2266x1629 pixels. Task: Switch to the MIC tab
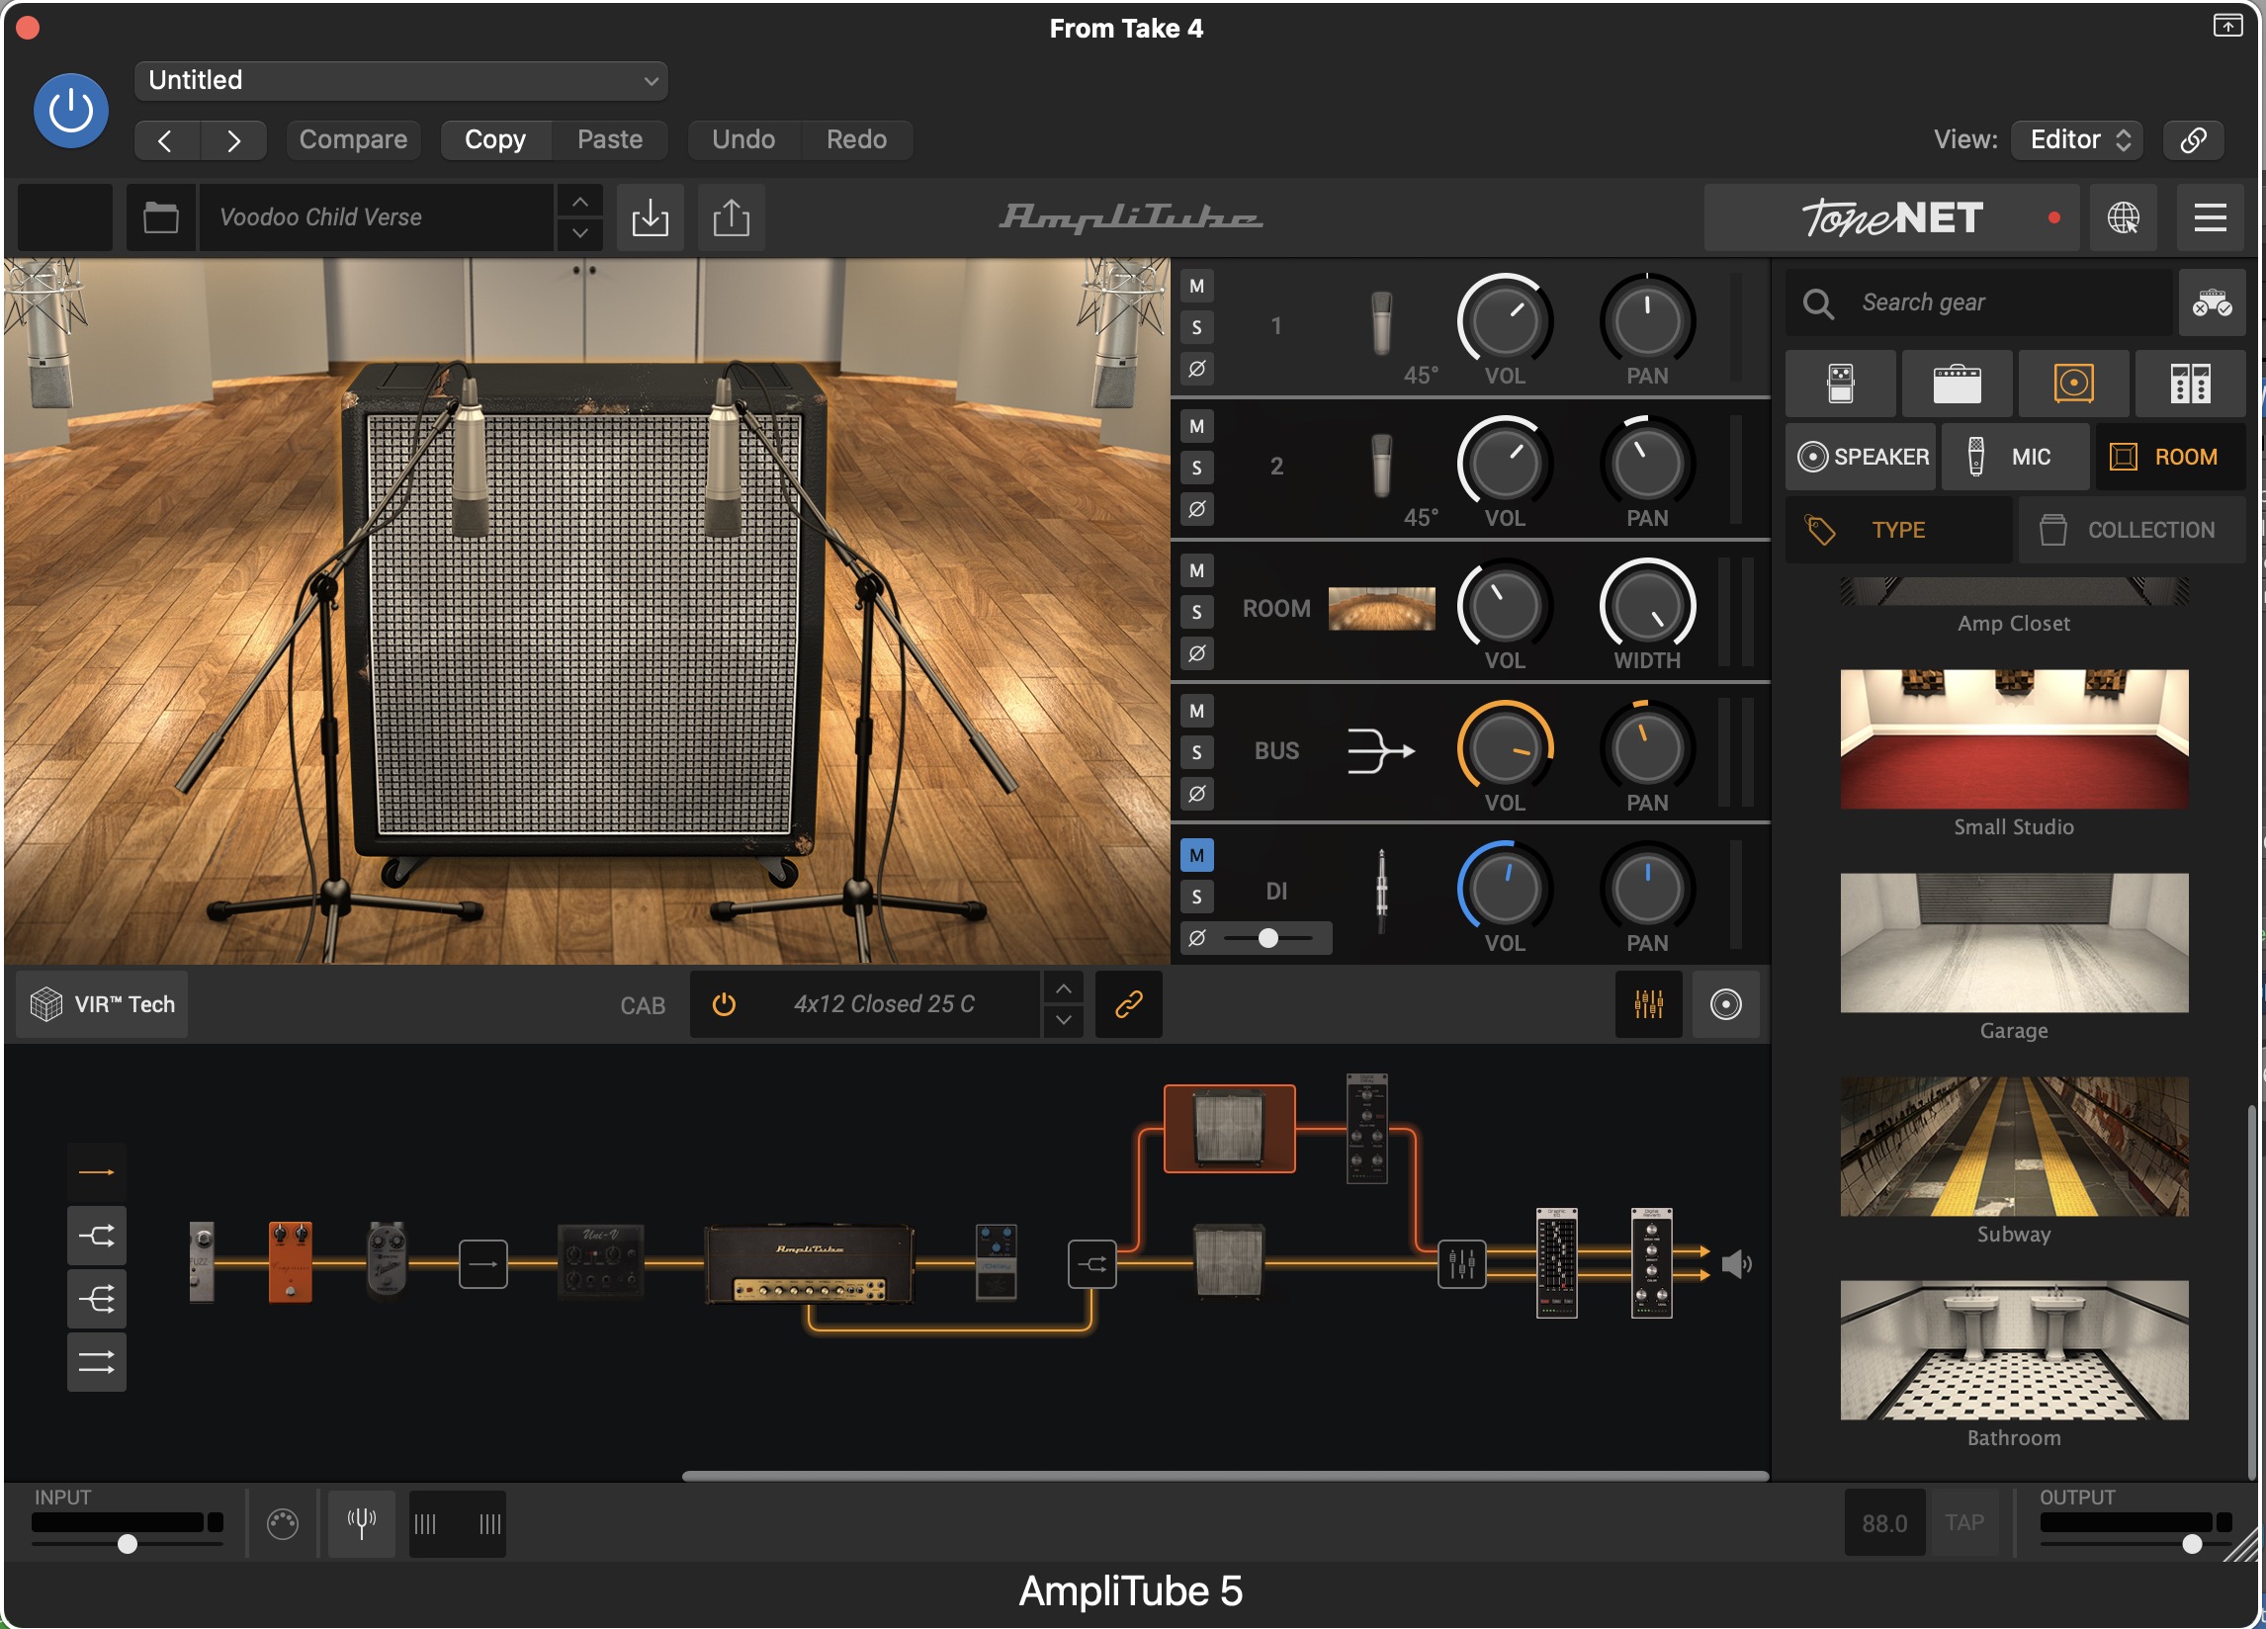[2014, 457]
